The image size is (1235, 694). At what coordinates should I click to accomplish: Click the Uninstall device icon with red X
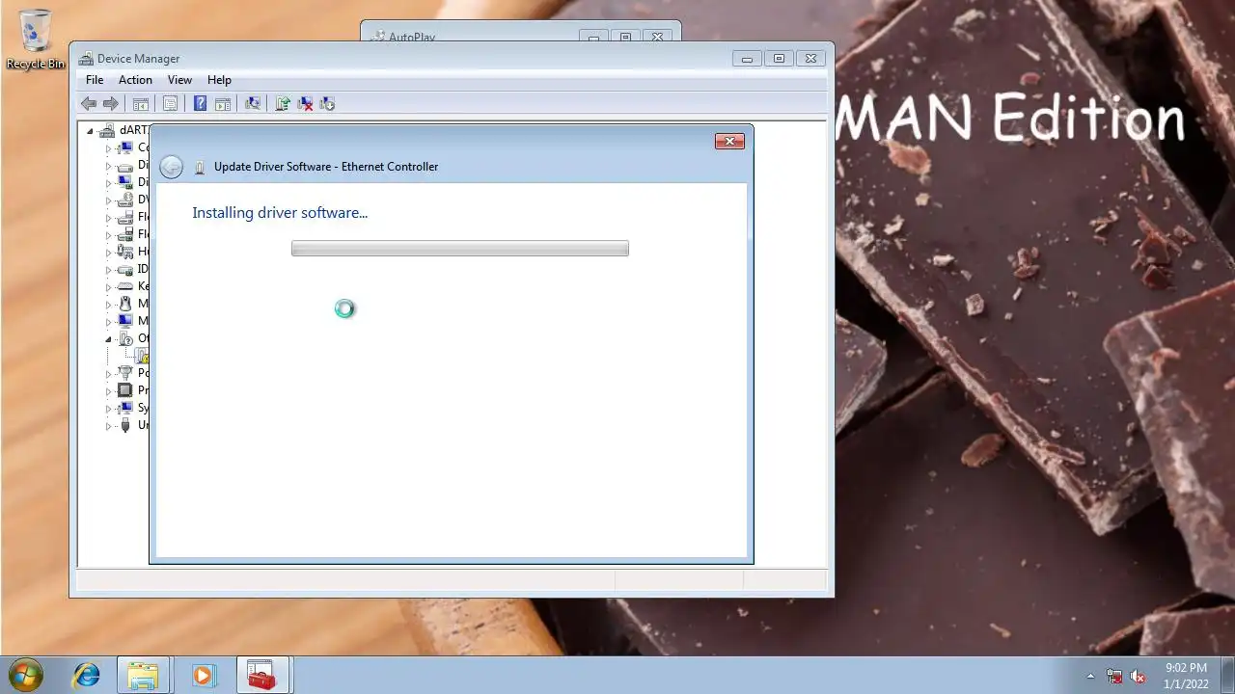[305, 103]
